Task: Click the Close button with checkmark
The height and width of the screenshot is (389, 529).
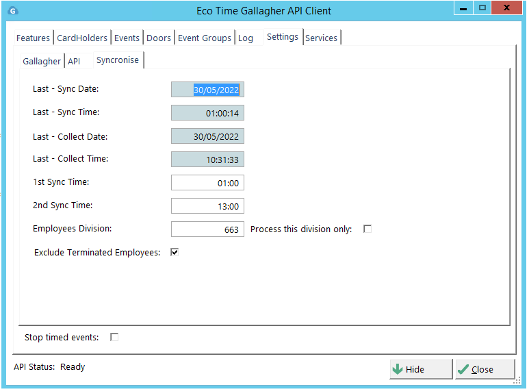Action: (x=485, y=369)
